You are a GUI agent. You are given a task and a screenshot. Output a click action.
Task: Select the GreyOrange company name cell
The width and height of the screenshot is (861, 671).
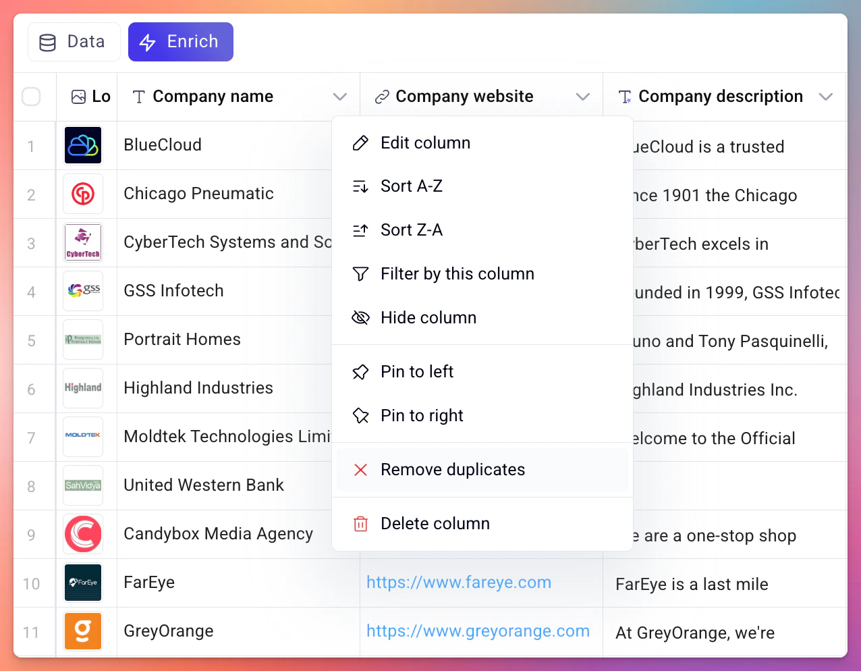coord(238,632)
